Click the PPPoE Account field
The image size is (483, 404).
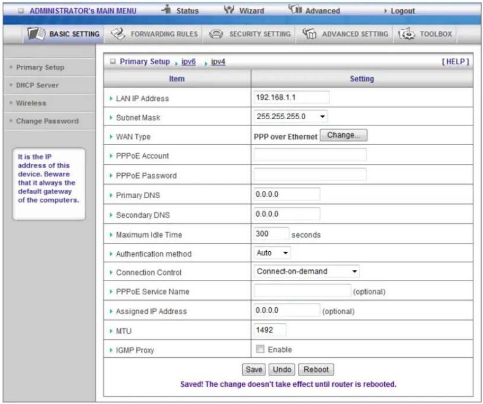(310, 155)
